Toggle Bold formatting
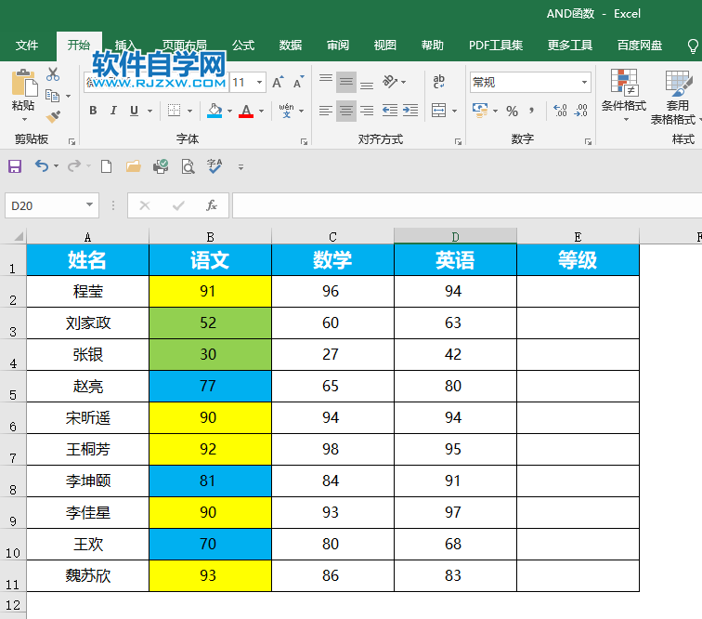The image size is (702, 619). 93,112
